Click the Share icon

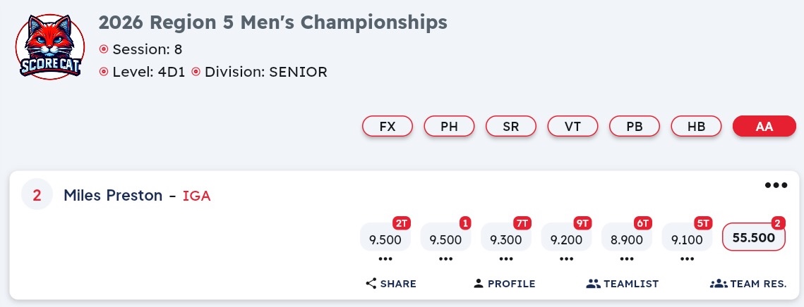(371, 284)
